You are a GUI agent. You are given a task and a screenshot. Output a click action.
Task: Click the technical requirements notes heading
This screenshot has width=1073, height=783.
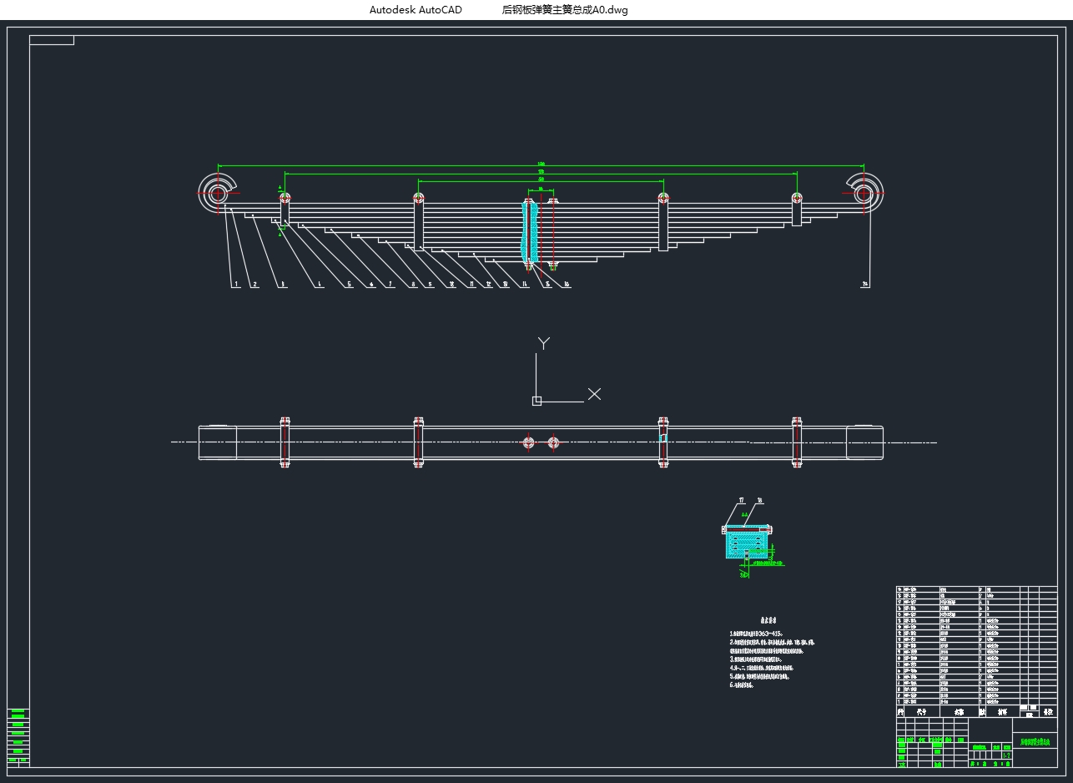(768, 621)
